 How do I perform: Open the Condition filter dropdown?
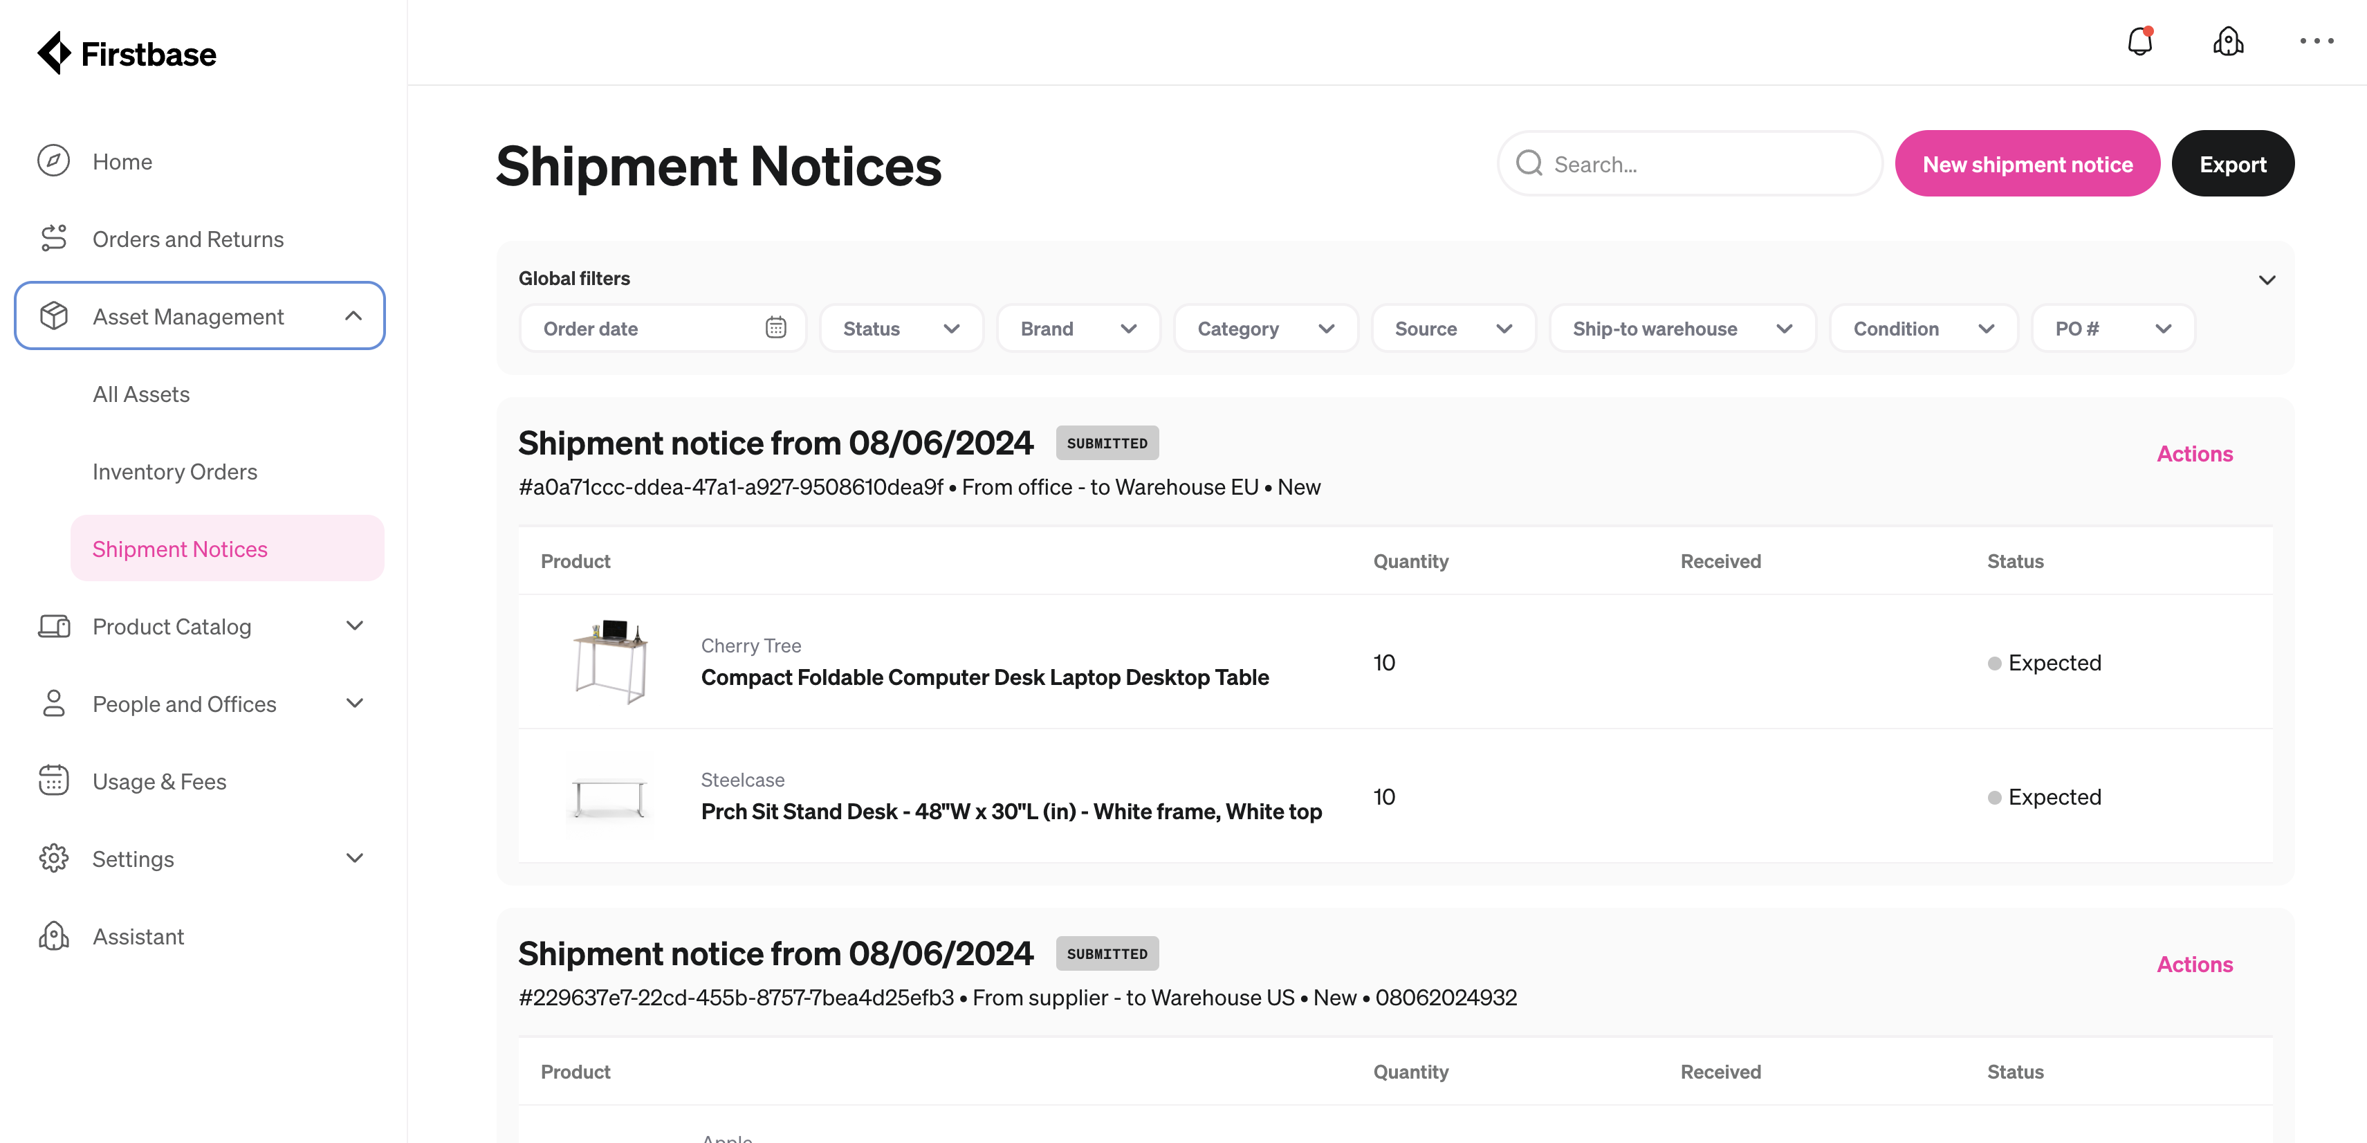tap(1923, 328)
